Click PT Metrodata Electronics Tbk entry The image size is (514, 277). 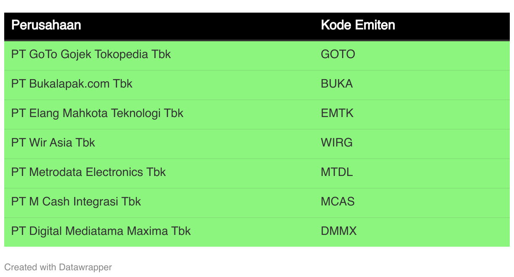coord(88,172)
